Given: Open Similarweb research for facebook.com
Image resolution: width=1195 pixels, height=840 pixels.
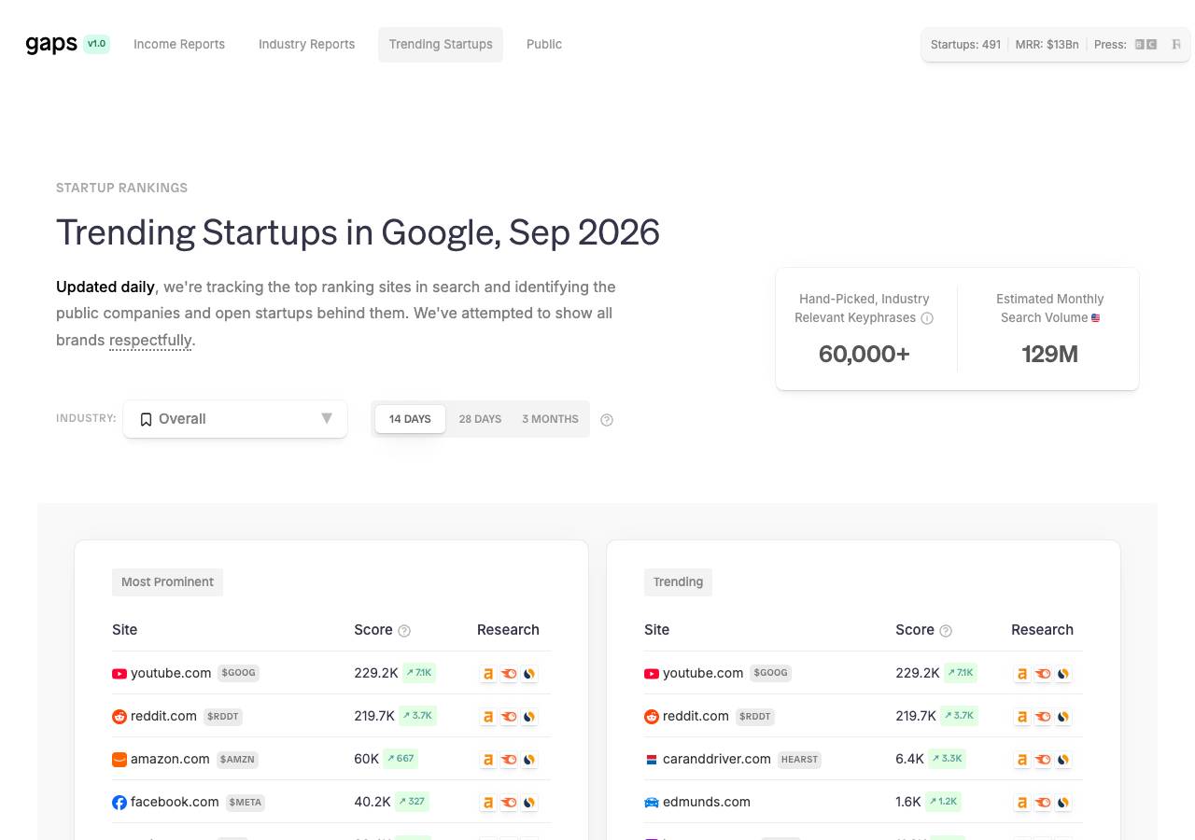Looking at the screenshot, I should (529, 802).
